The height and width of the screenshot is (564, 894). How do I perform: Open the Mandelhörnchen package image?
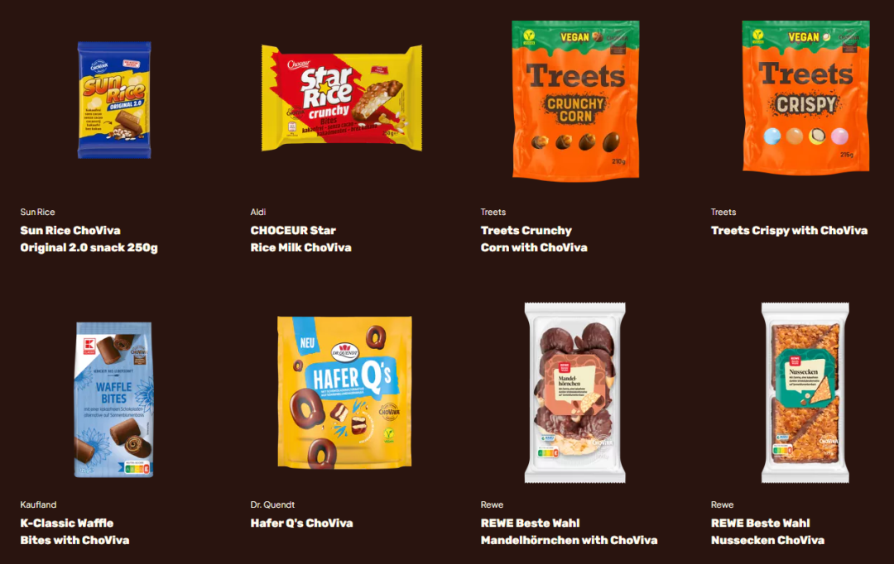574,393
